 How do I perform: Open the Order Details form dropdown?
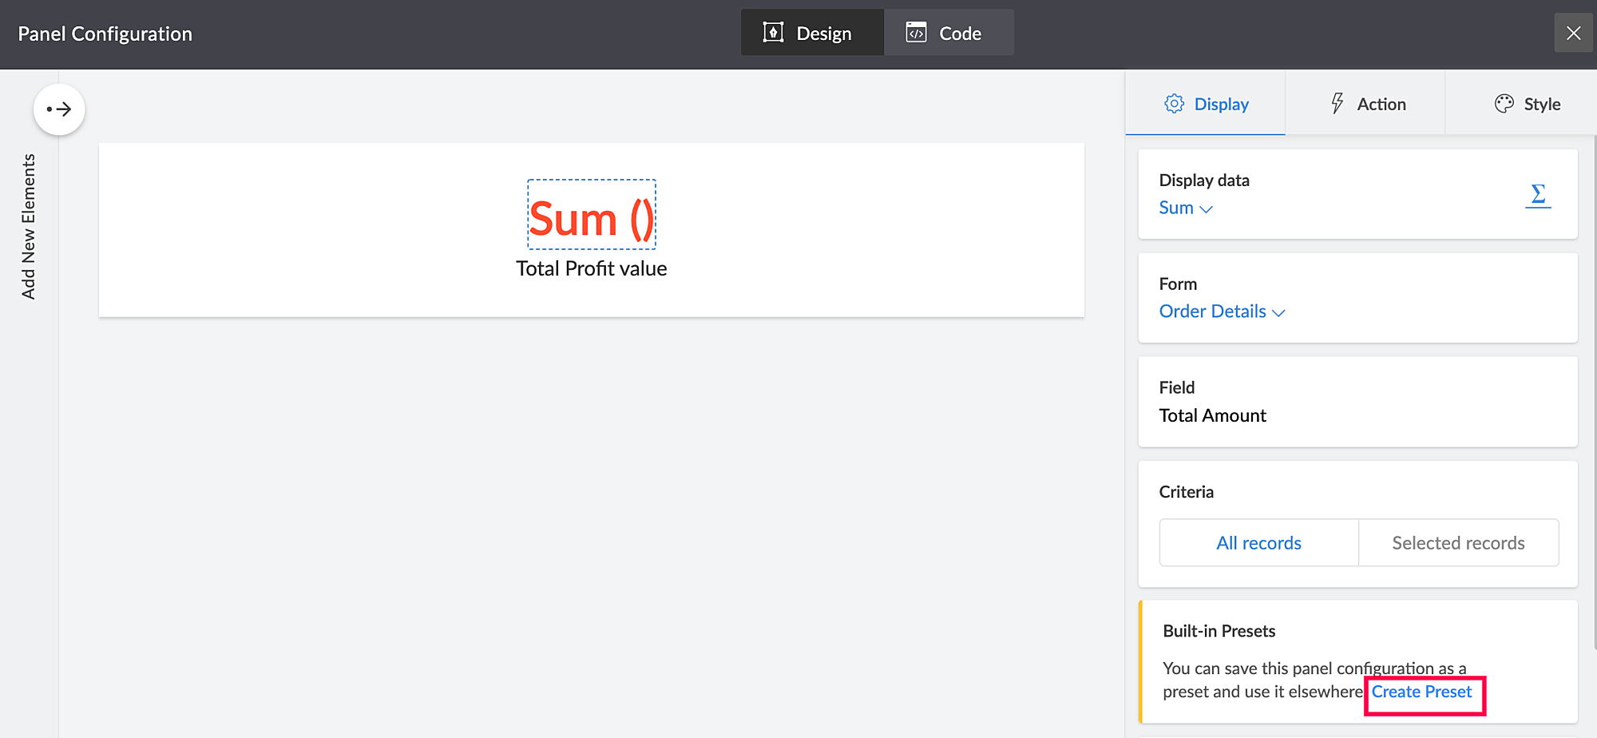pyautogui.click(x=1222, y=311)
